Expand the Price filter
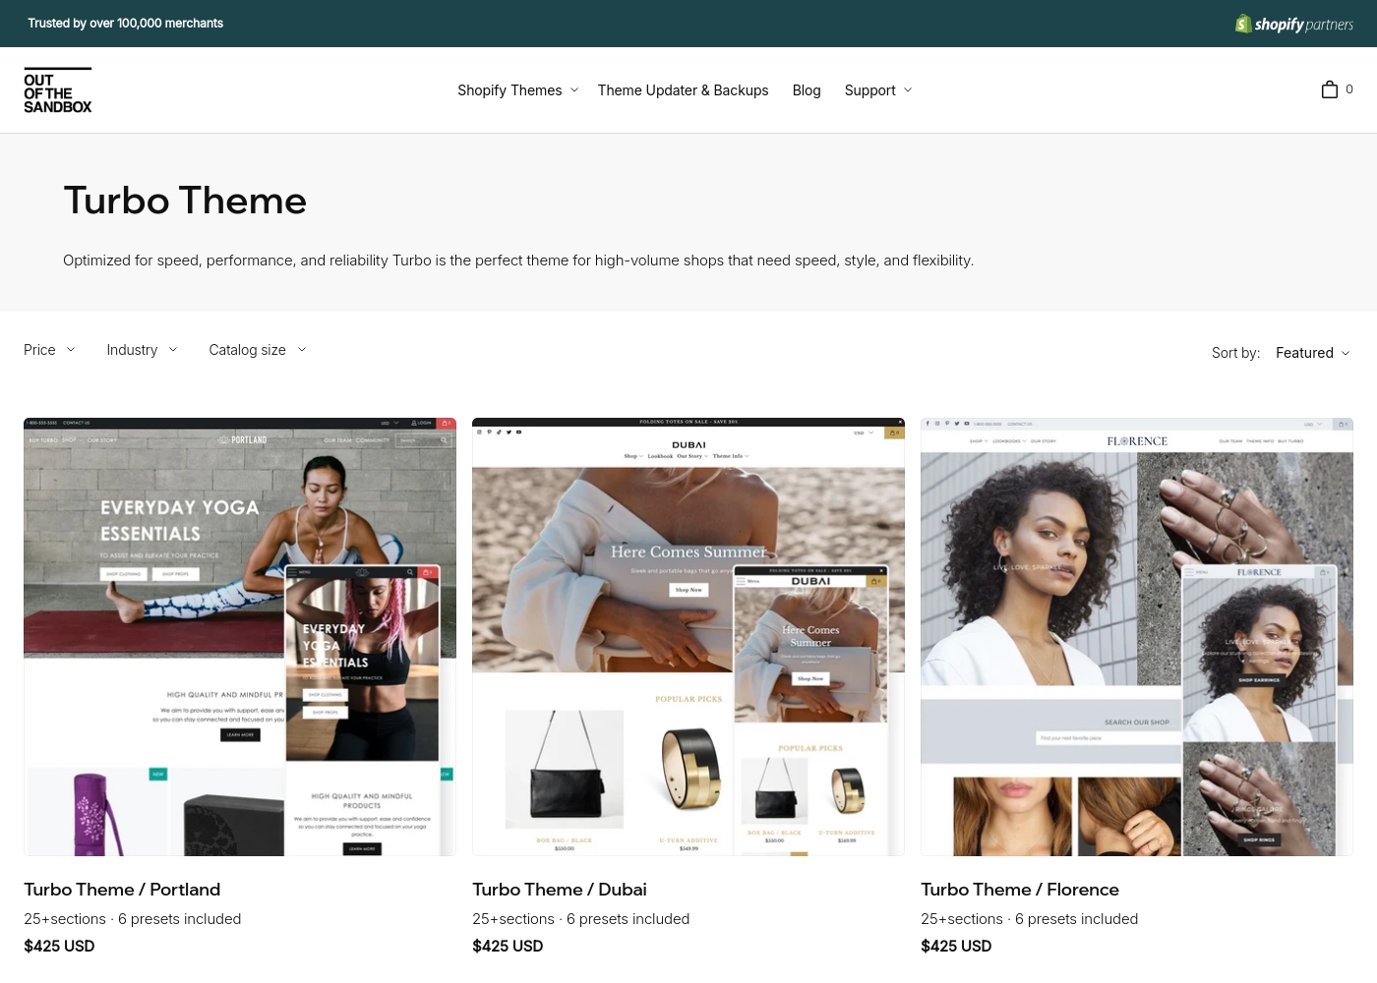 (49, 349)
